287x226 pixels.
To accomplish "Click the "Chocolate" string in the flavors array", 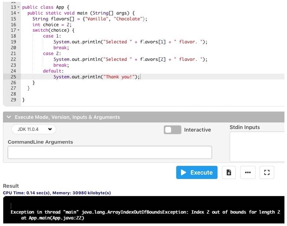I will click(x=129, y=19).
